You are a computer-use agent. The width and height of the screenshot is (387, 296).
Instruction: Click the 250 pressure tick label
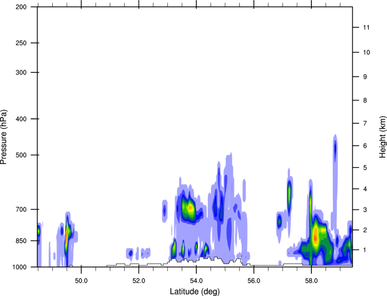[21, 43]
